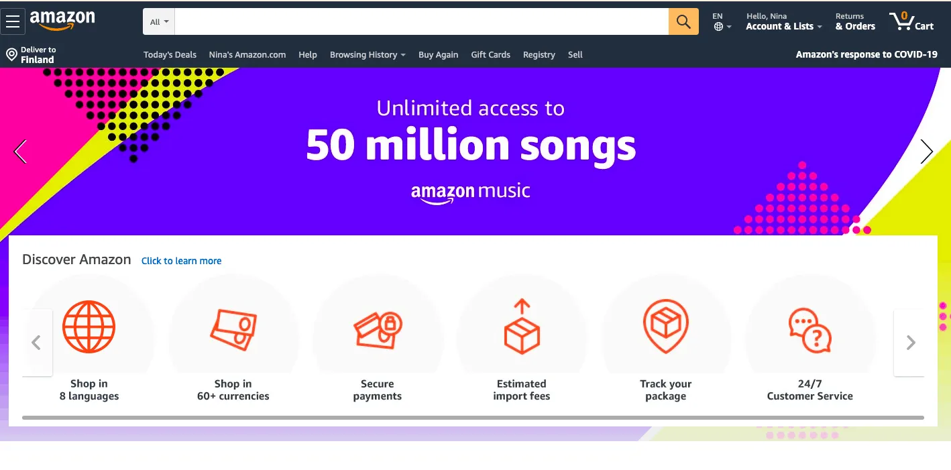The width and height of the screenshot is (951, 470).
Task: Click the Shop in 8 languages label
Action: 89,390
